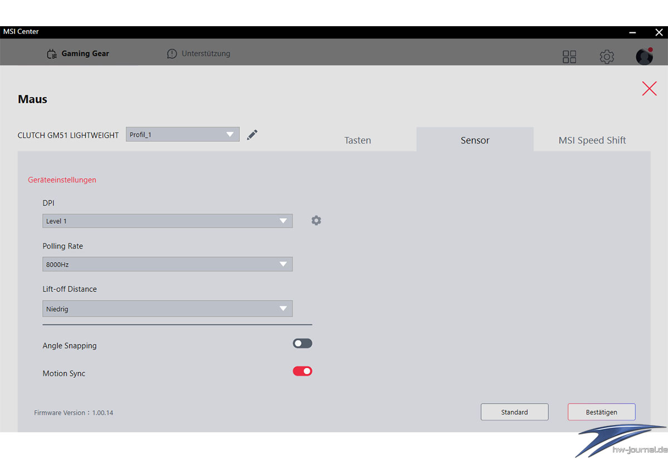Expand the Lift-off Distance Niedrig dropdown
The width and height of the screenshot is (668, 459).
tap(168, 309)
